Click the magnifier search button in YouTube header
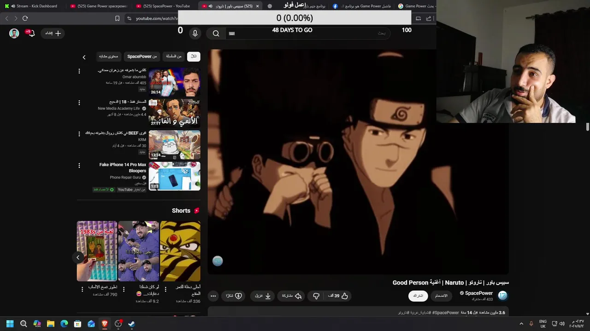590x331 pixels. click(x=216, y=33)
